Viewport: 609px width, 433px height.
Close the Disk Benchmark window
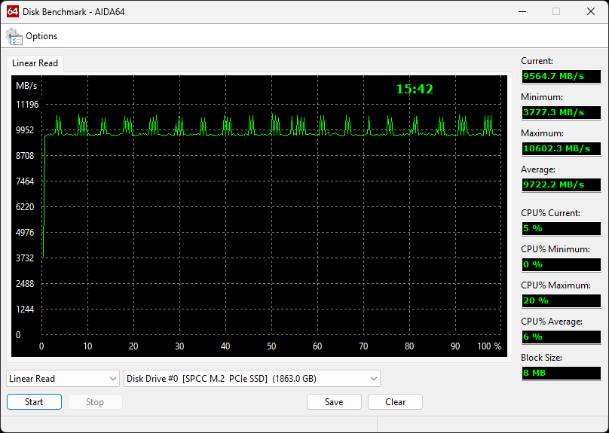point(591,11)
